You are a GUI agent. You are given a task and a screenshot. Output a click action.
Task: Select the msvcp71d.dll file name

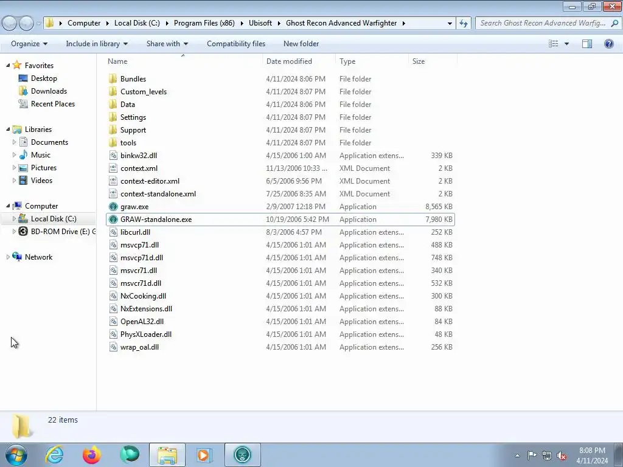[x=142, y=258]
